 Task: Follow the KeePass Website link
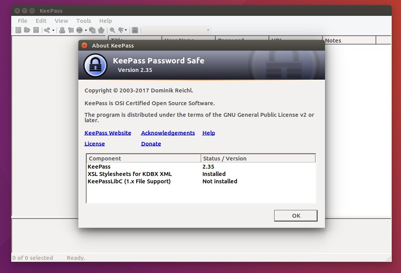(x=108, y=133)
